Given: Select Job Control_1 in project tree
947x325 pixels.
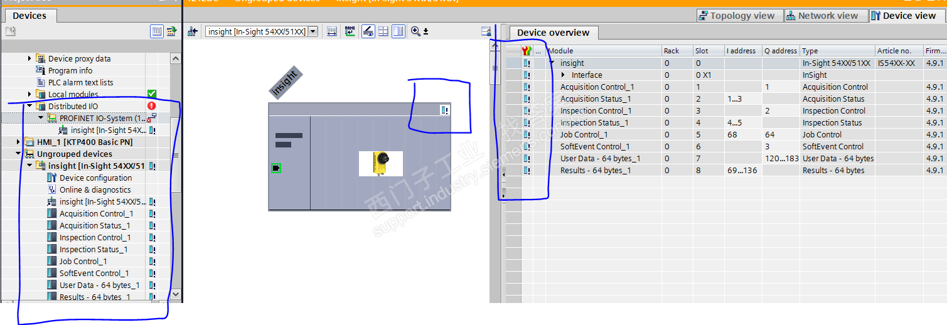Looking at the screenshot, I should tap(83, 261).
